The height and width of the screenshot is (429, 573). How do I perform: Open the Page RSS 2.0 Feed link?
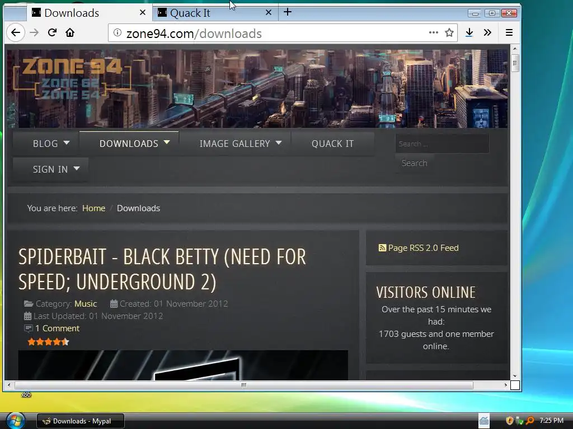coord(423,248)
